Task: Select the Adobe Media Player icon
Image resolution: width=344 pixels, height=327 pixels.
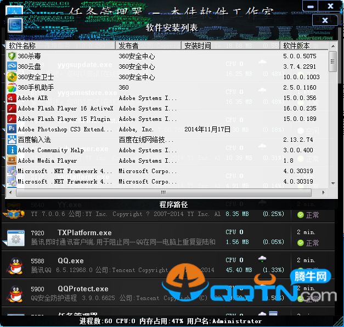Action: 12,160
